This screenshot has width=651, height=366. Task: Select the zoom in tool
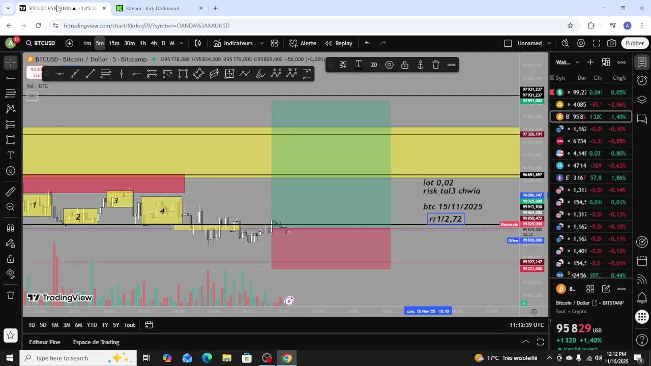point(11,207)
